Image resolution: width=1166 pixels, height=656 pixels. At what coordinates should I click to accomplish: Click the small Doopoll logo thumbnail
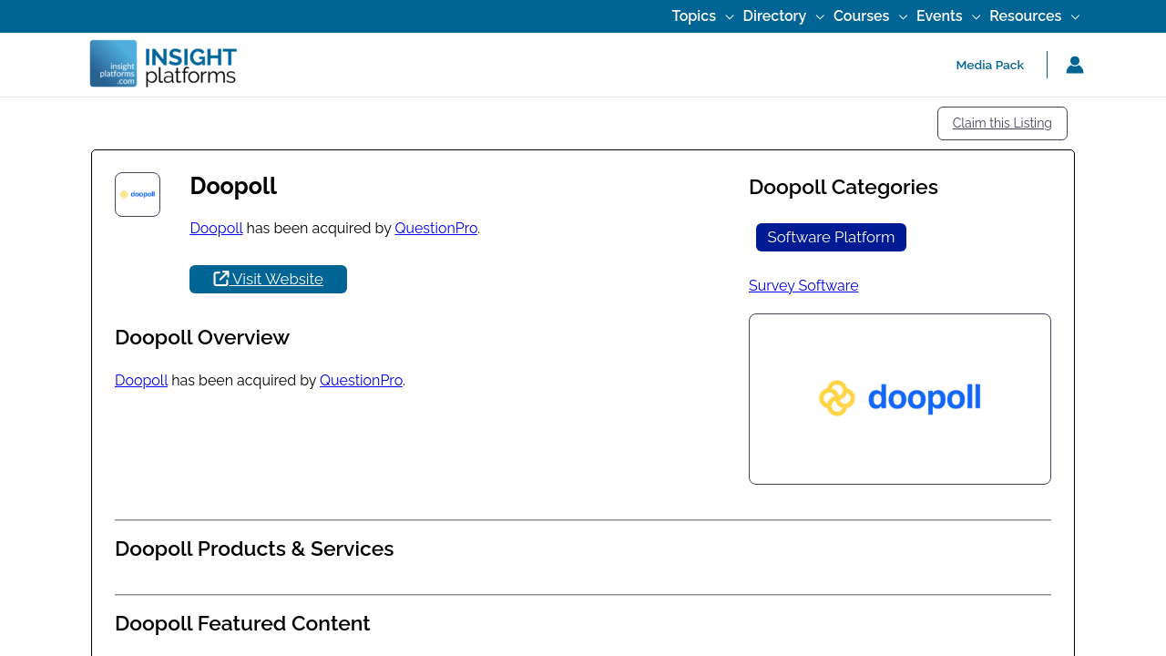(x=138, y=194)
